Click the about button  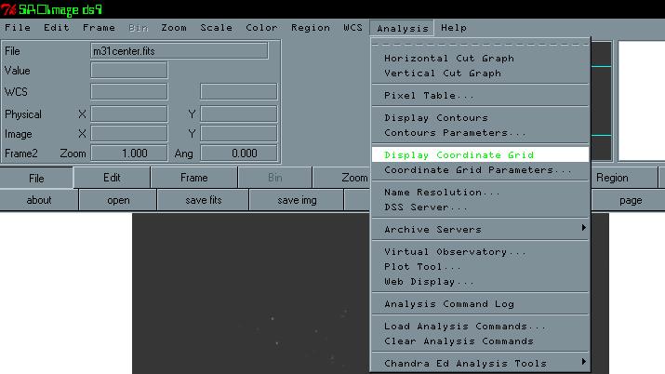(x=39, y=200)
